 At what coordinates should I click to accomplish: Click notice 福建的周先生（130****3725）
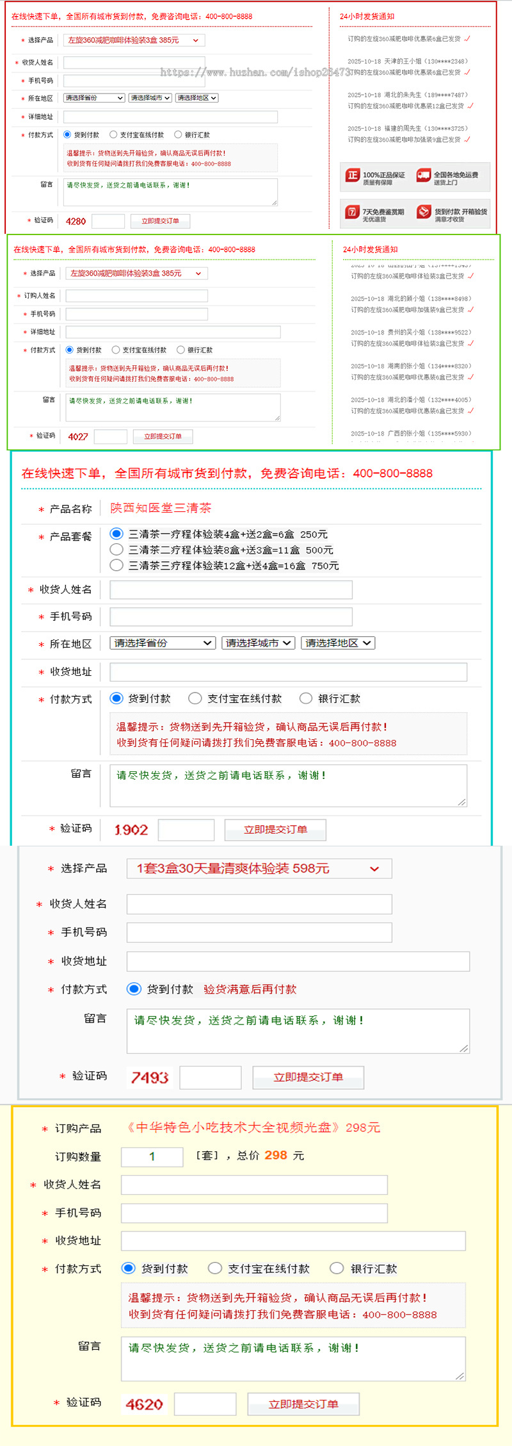coord(408,129)
